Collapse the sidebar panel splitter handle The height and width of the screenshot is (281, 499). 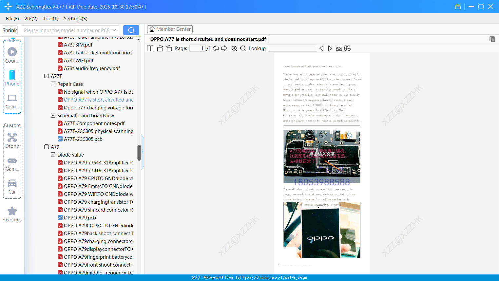(x=143, y=152)
